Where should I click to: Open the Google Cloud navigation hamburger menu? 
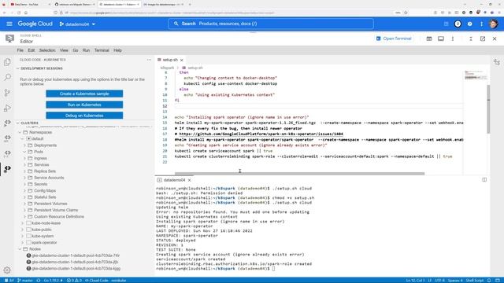tap(9, 24)
